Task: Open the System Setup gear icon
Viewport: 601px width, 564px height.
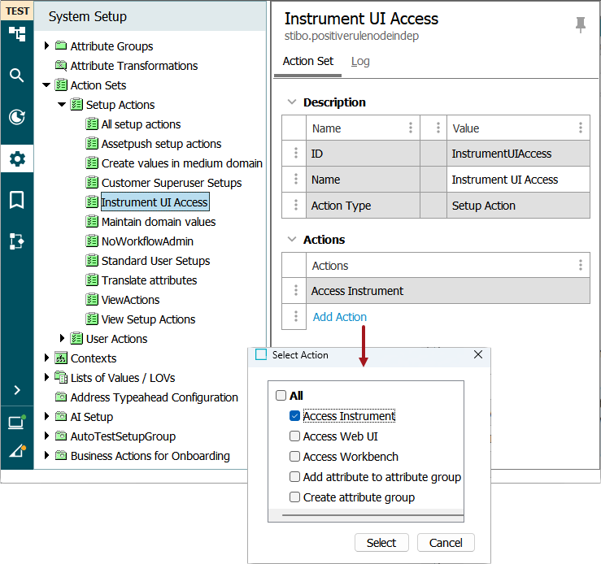Action: 17,158
